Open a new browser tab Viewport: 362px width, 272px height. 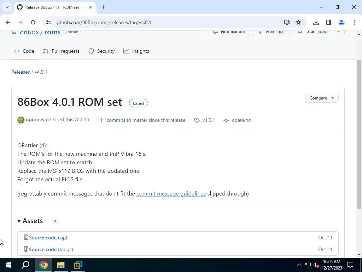(103, 7)
